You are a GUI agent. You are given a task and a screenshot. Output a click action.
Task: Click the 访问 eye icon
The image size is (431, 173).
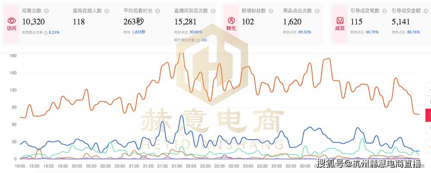(x=11, y=20)
